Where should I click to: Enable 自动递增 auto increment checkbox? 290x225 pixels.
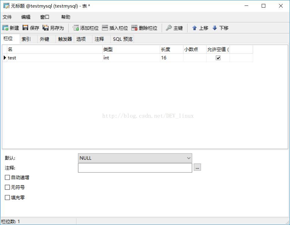[x=7, y=178]
